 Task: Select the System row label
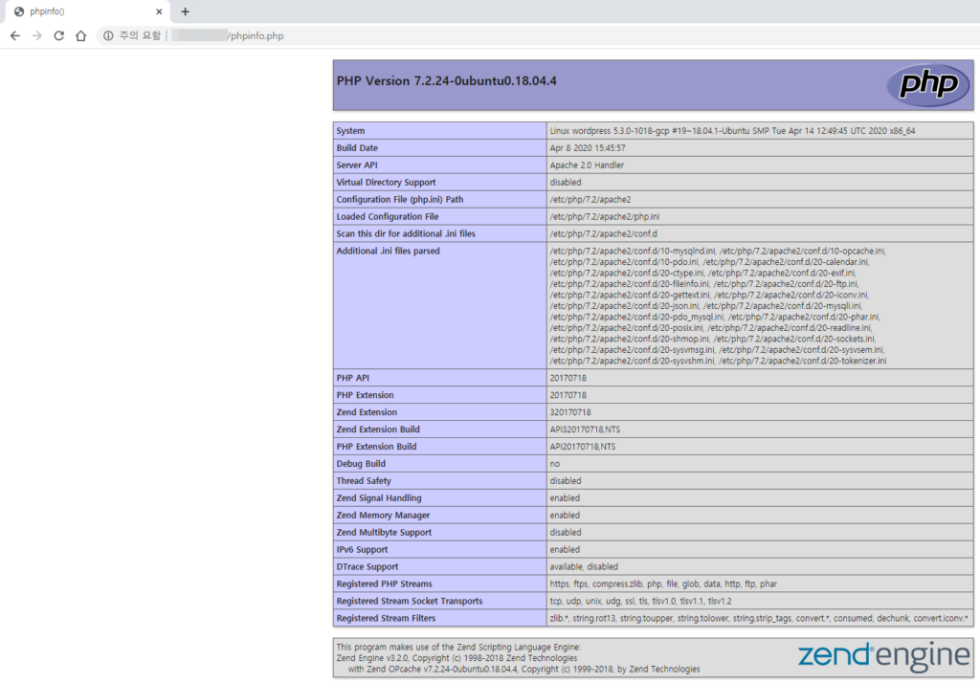(x=350, y=131)
